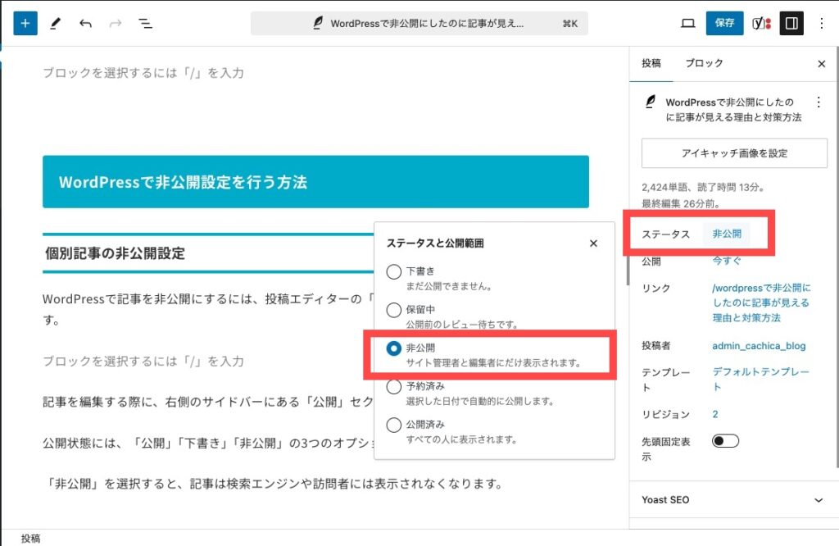839x546 pixels.
Task: Select the 保留中 radio option
Action: pos(394,310)
